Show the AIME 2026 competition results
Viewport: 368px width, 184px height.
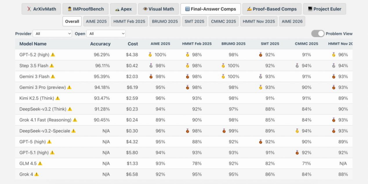pos(292,21)
